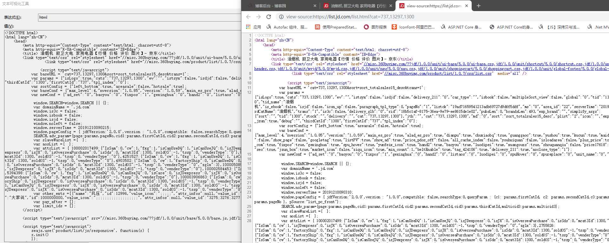Image resolution: width=609 pixels, height=243 pixels.
Task: Click source line number 10
Action: [x=249, y=83]
